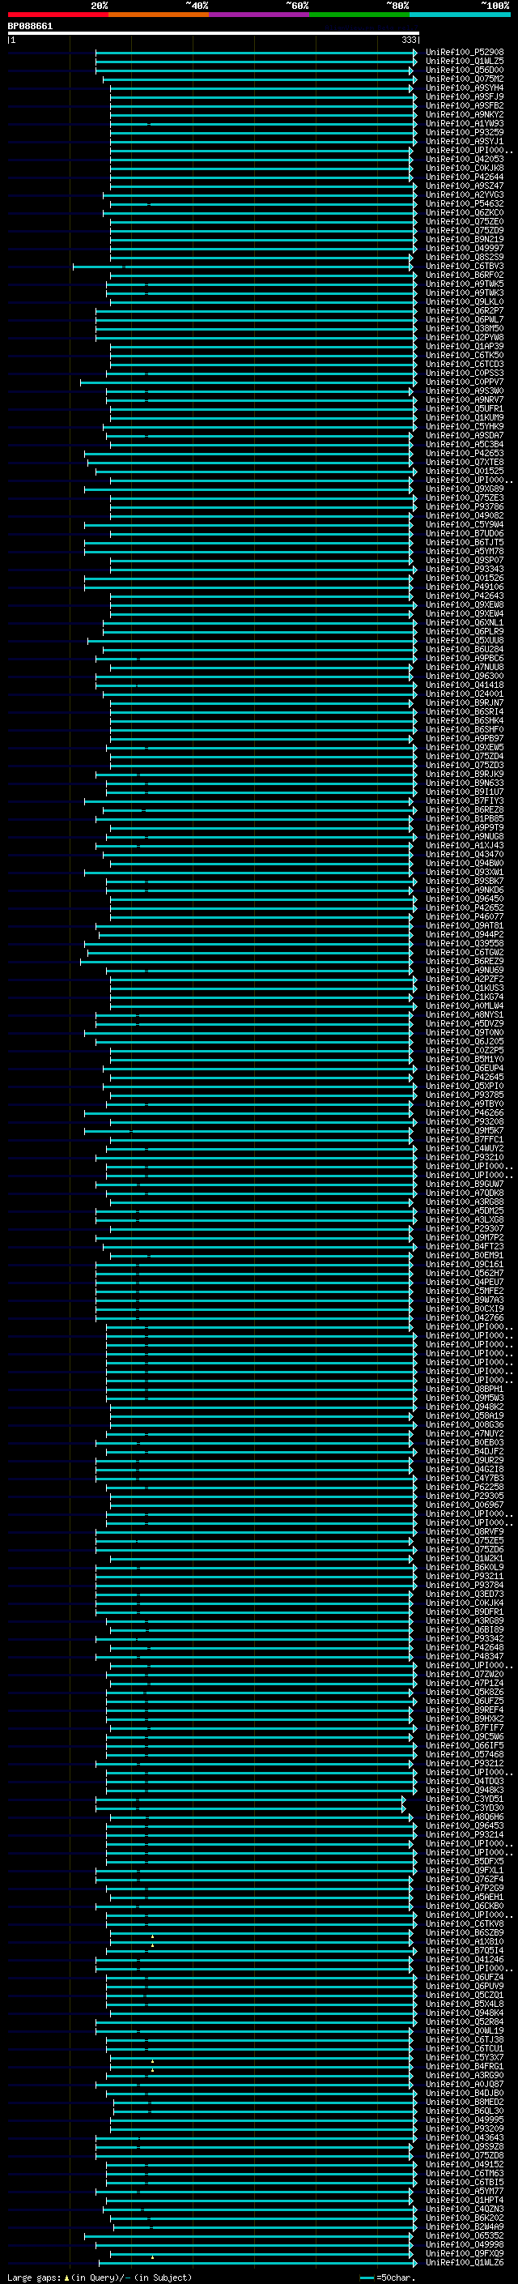The image size is (518, 2284).
Task: Click the alignment bar for UniRef100_C6TBV3
Action: (243, 266)
